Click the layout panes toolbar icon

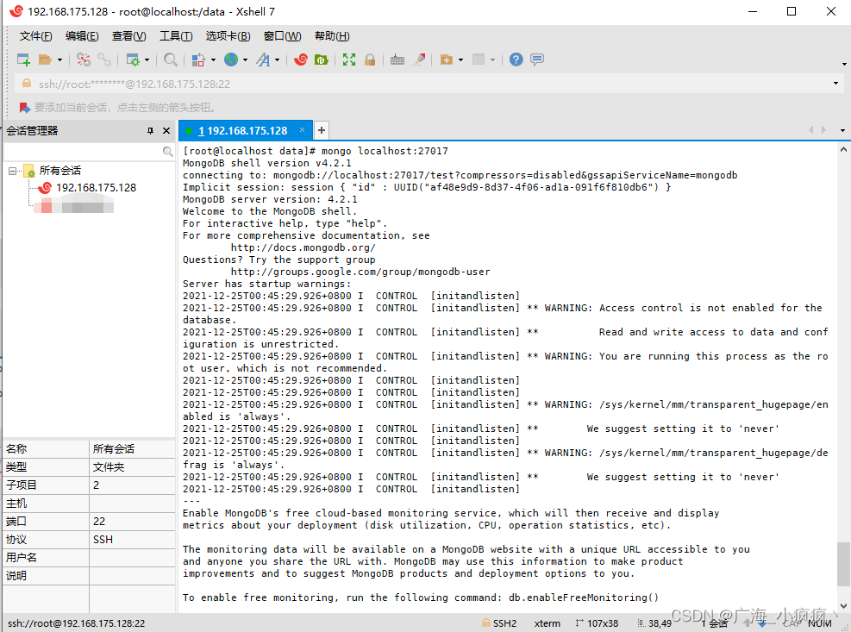479,59
